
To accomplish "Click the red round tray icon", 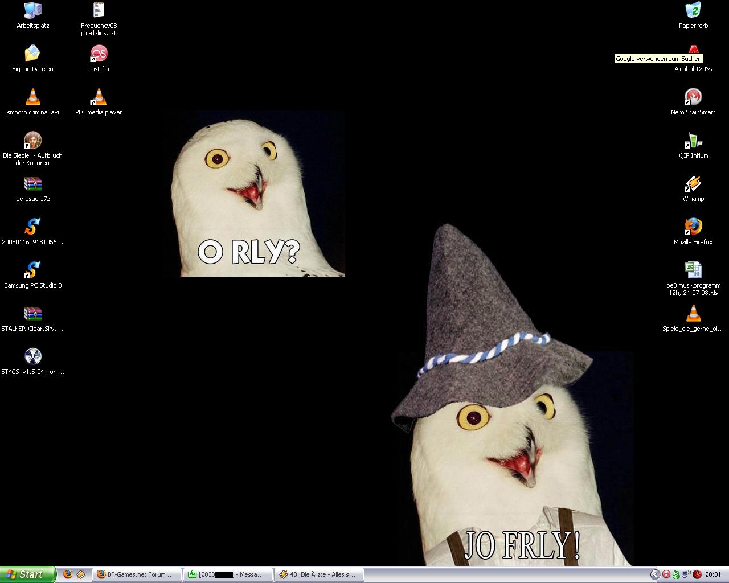I will point(666,574).
